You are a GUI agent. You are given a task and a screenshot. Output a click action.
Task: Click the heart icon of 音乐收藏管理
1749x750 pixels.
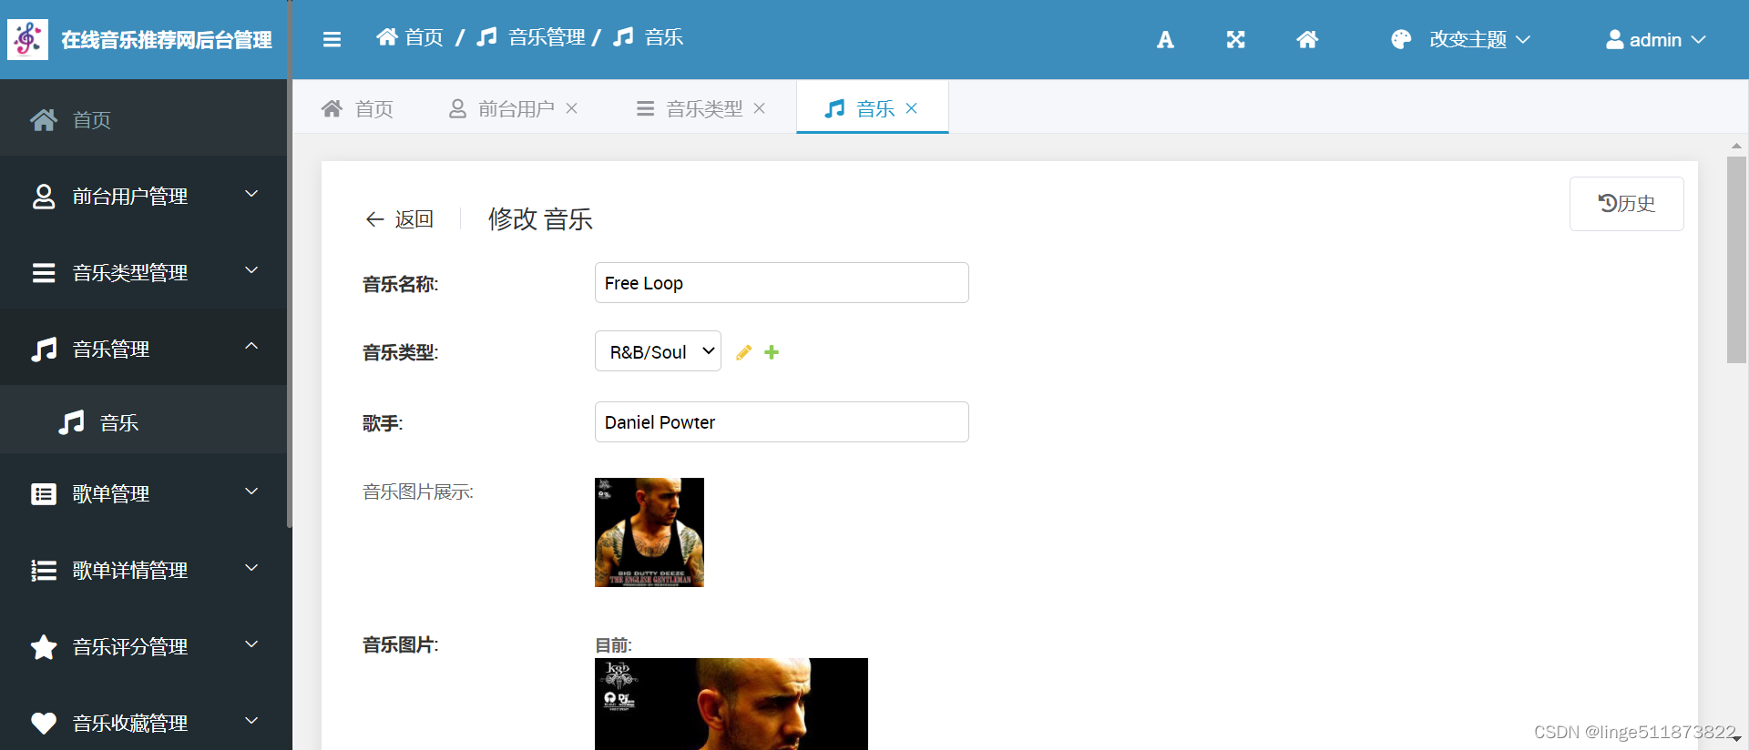44,724
